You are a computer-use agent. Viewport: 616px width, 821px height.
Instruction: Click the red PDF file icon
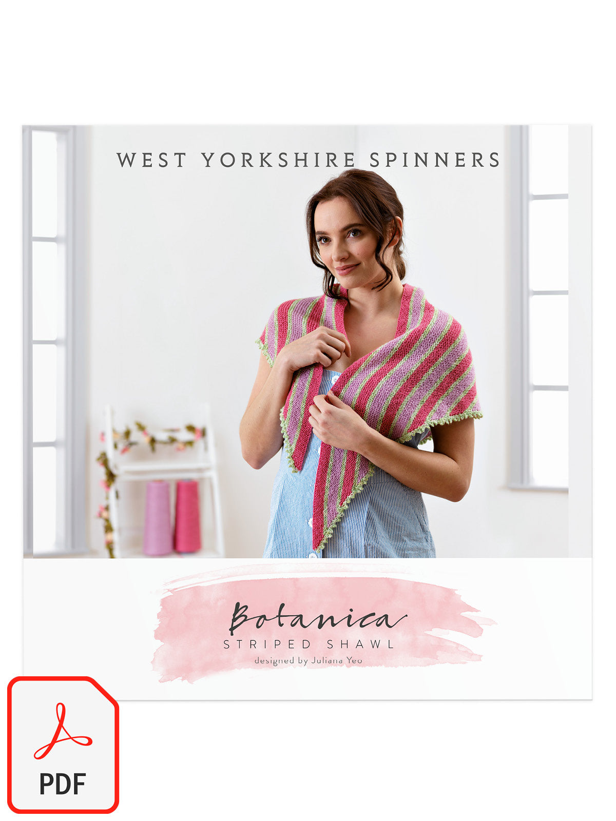point(63,745)
